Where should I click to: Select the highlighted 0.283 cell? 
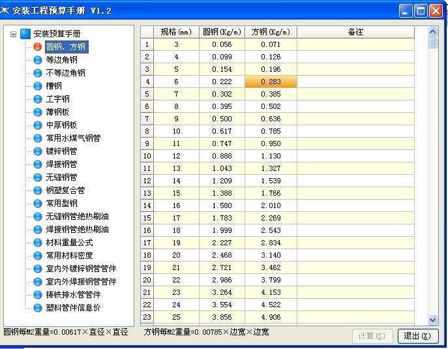click(271, 82)
